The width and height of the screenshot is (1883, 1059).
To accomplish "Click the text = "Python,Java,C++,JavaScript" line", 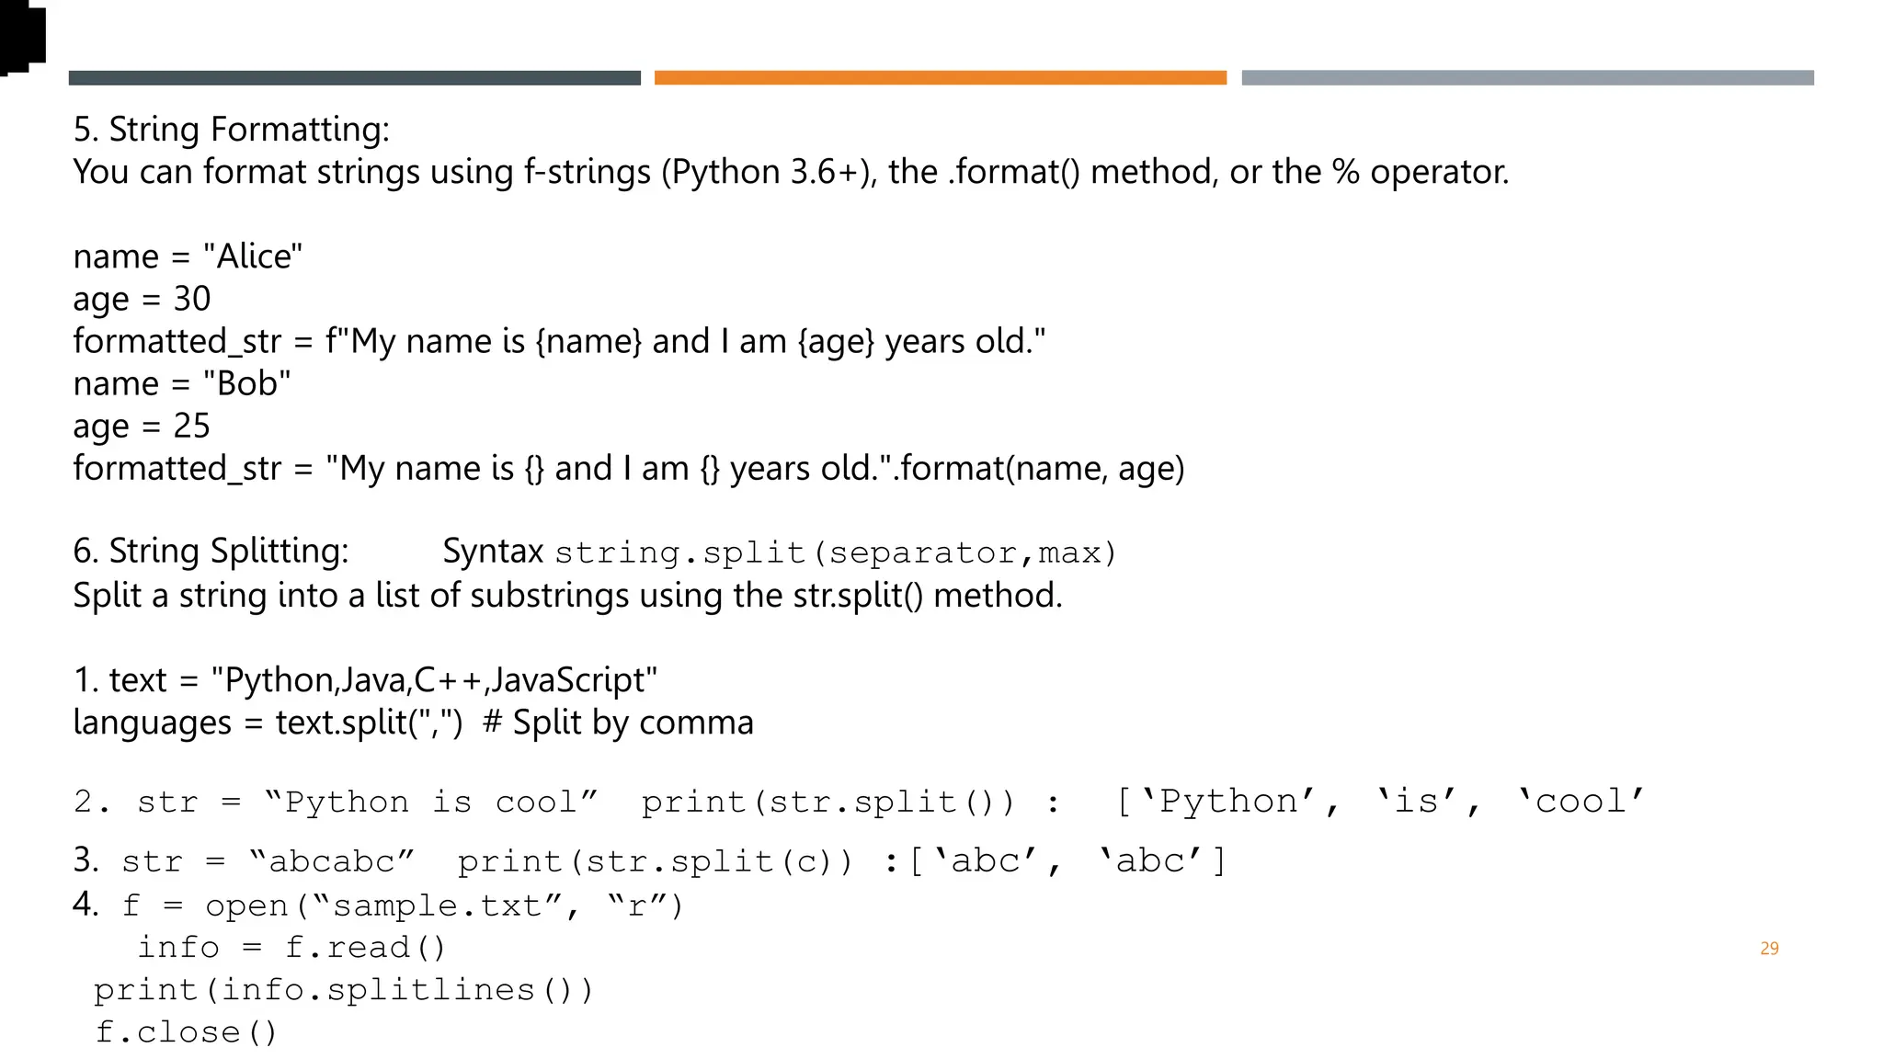I will (365, 680).
